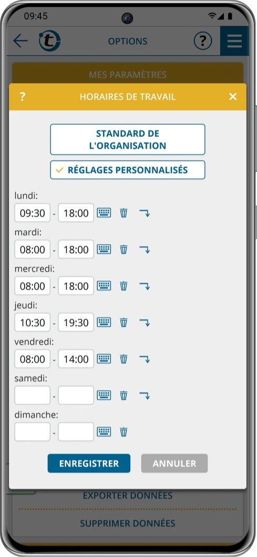
Task: Select the empty samedi start time field
Action: (32, 395)
